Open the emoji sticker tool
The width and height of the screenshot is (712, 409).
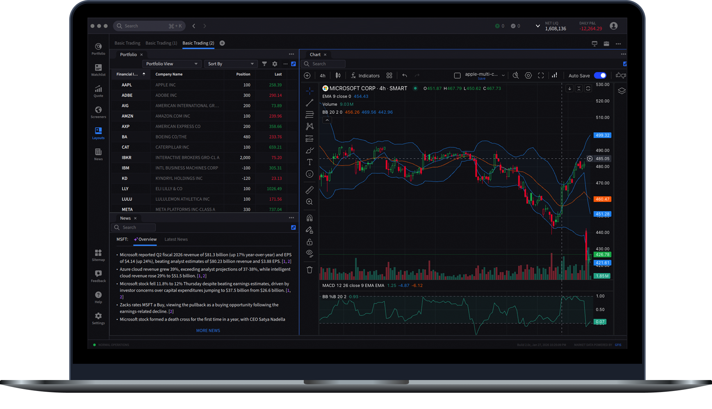coord(310,174)
